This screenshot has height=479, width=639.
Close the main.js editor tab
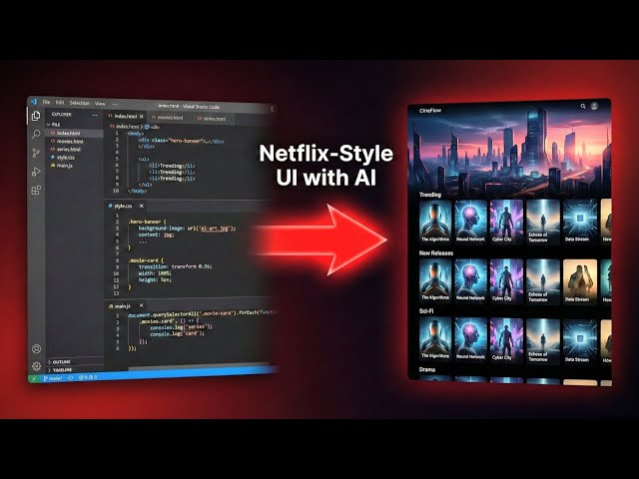142,305
